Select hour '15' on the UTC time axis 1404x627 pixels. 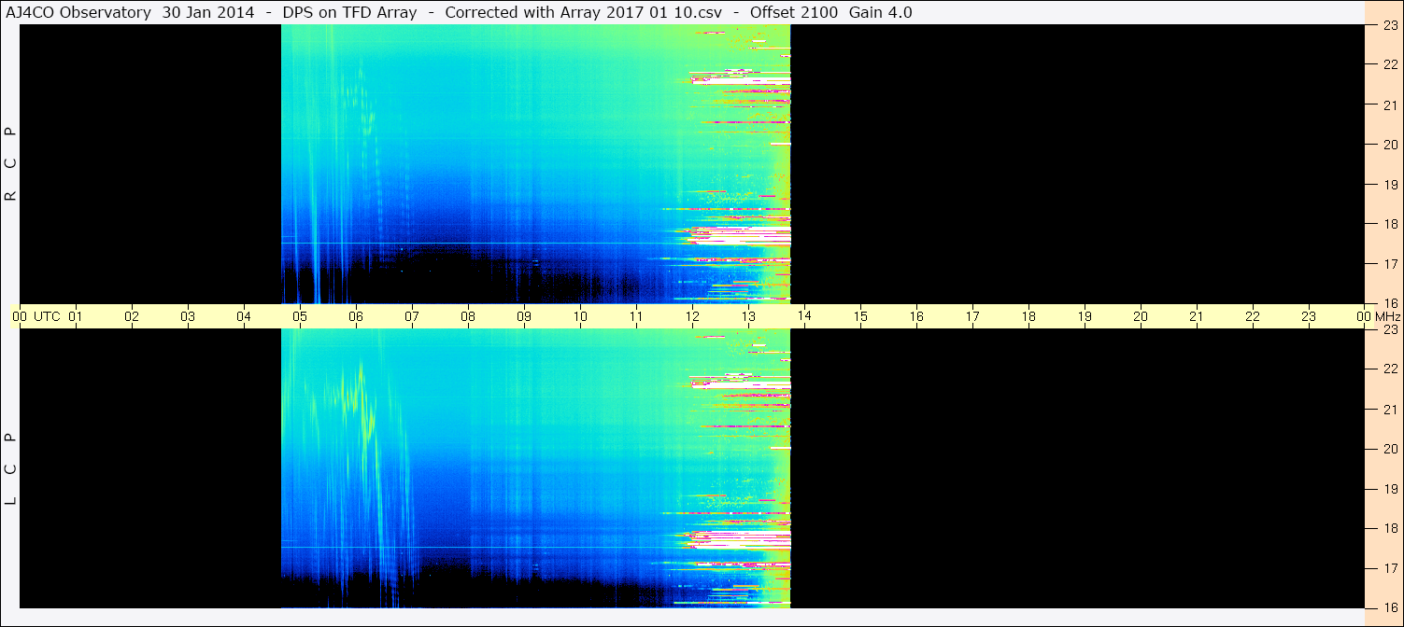860,316
